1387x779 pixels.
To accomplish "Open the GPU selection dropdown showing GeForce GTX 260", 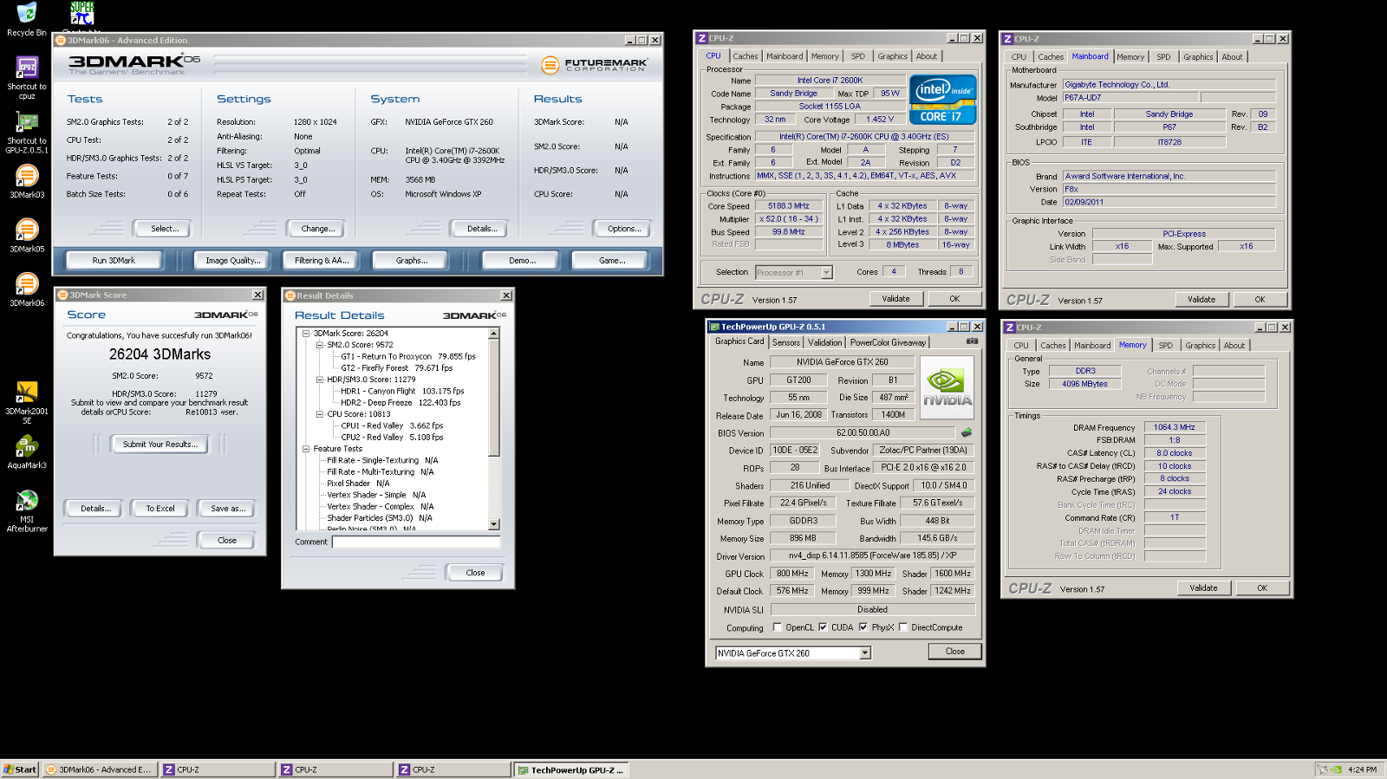I will tap(792, 653).
